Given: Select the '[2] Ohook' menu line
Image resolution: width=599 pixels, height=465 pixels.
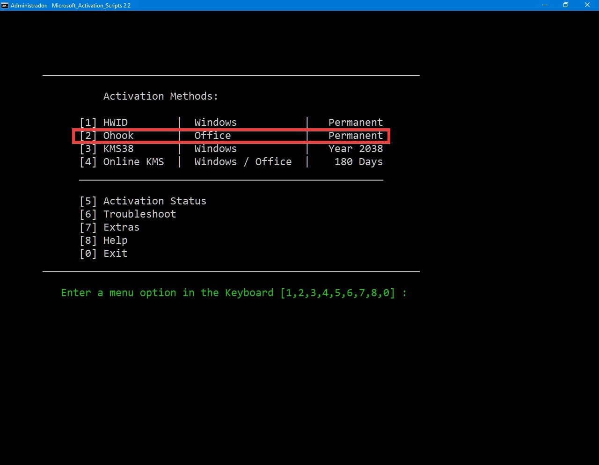Looking at the screenshot, I should (231, 136).
